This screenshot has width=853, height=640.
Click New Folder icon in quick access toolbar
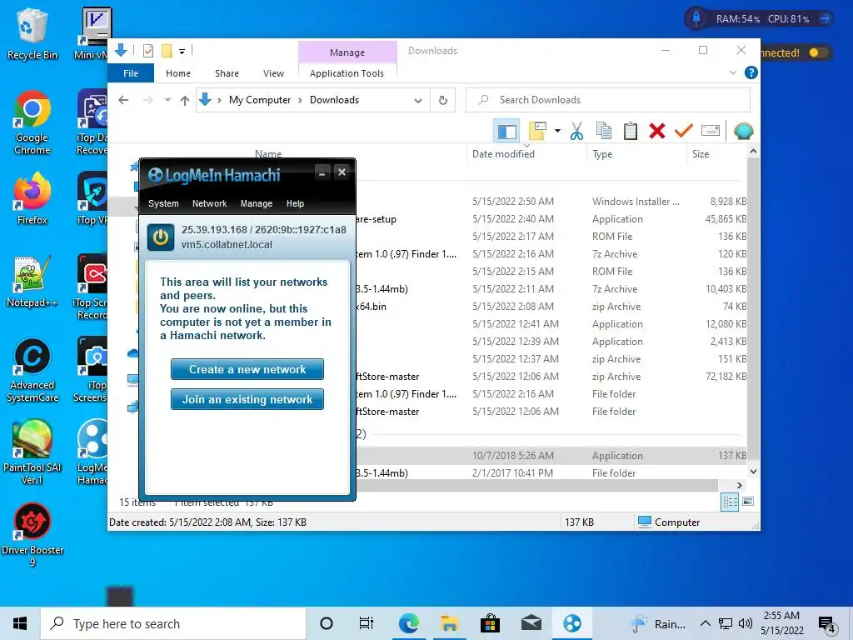(x=167, y=51)
